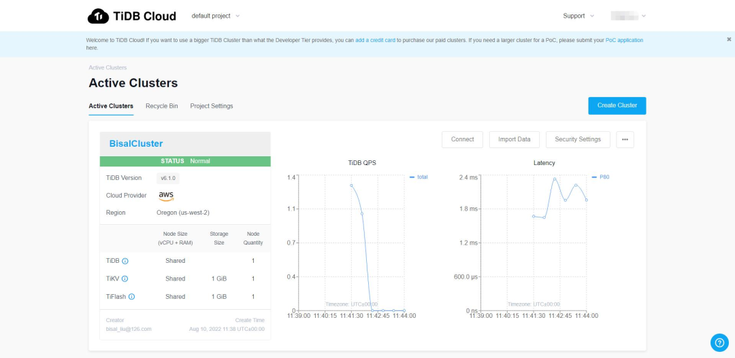Image resolution: width=735 pixels, height=358 pixels.
Task: Expand the user account dropdown
Action: pyautogui.click(x=629, y=16)
